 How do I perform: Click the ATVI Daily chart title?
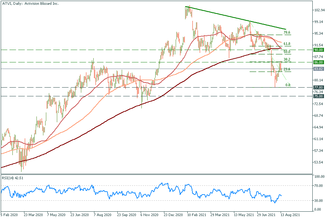tap(31, 3)
